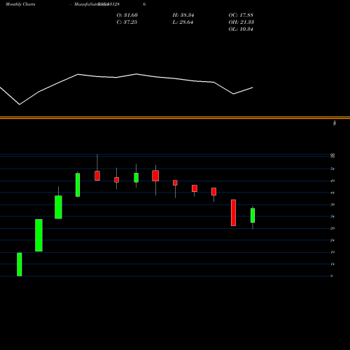Screen dimensions: 350x350
Task: Click the price axis label '44'
Action: (x=332, y=192)
